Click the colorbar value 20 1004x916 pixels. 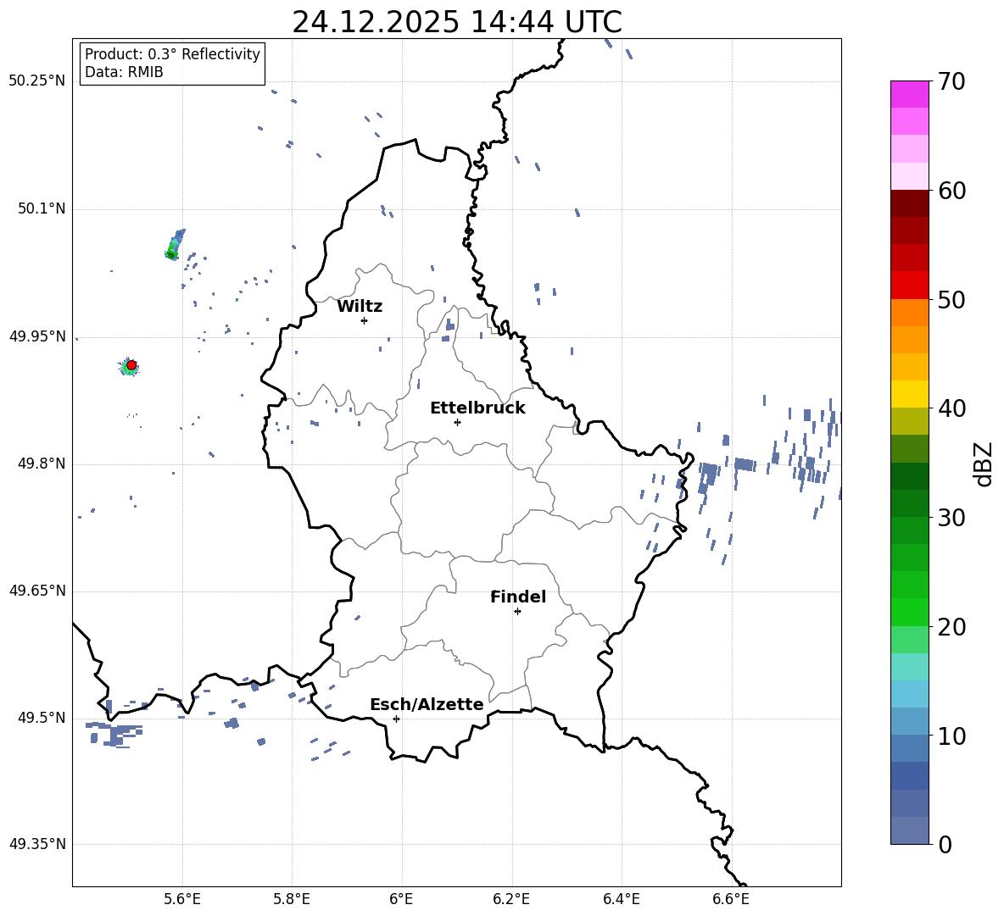pyautogui.click(x=951, y=626)
